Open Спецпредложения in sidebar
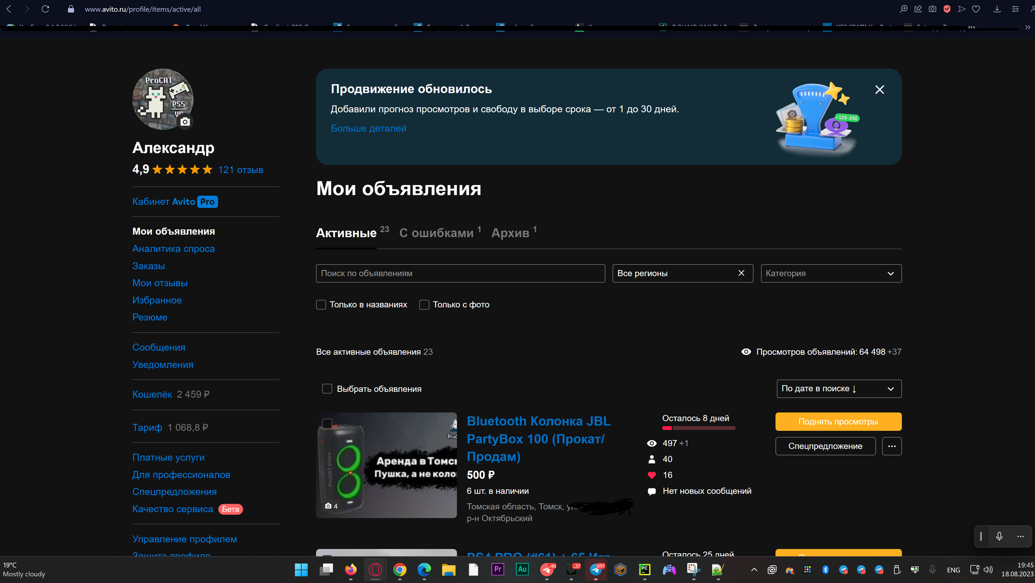 (x=174, y=492)
